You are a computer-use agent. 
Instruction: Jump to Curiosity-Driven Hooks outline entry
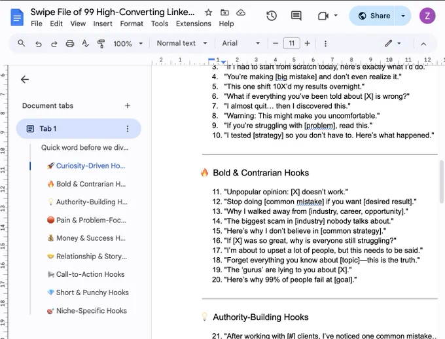[x=86, y=166]
